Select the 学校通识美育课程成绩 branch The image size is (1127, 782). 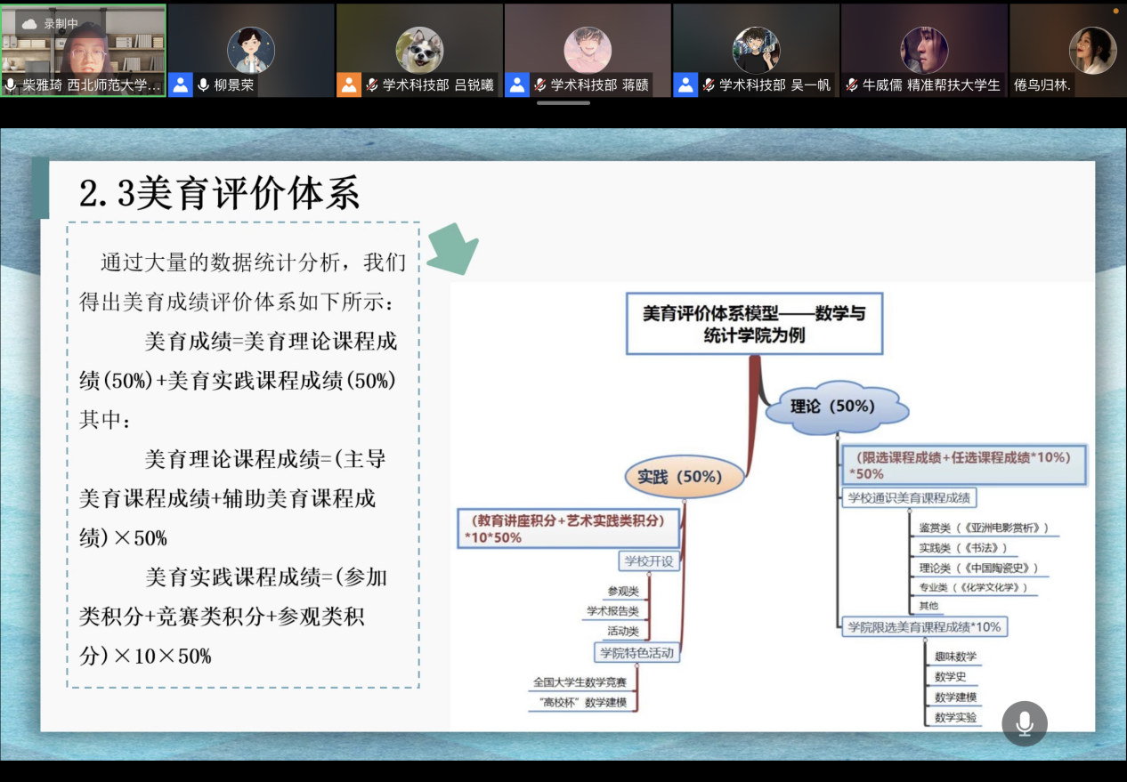coord(909,497)
